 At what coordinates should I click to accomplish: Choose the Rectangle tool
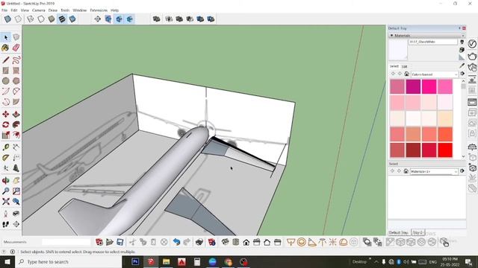tap(5, 70)
